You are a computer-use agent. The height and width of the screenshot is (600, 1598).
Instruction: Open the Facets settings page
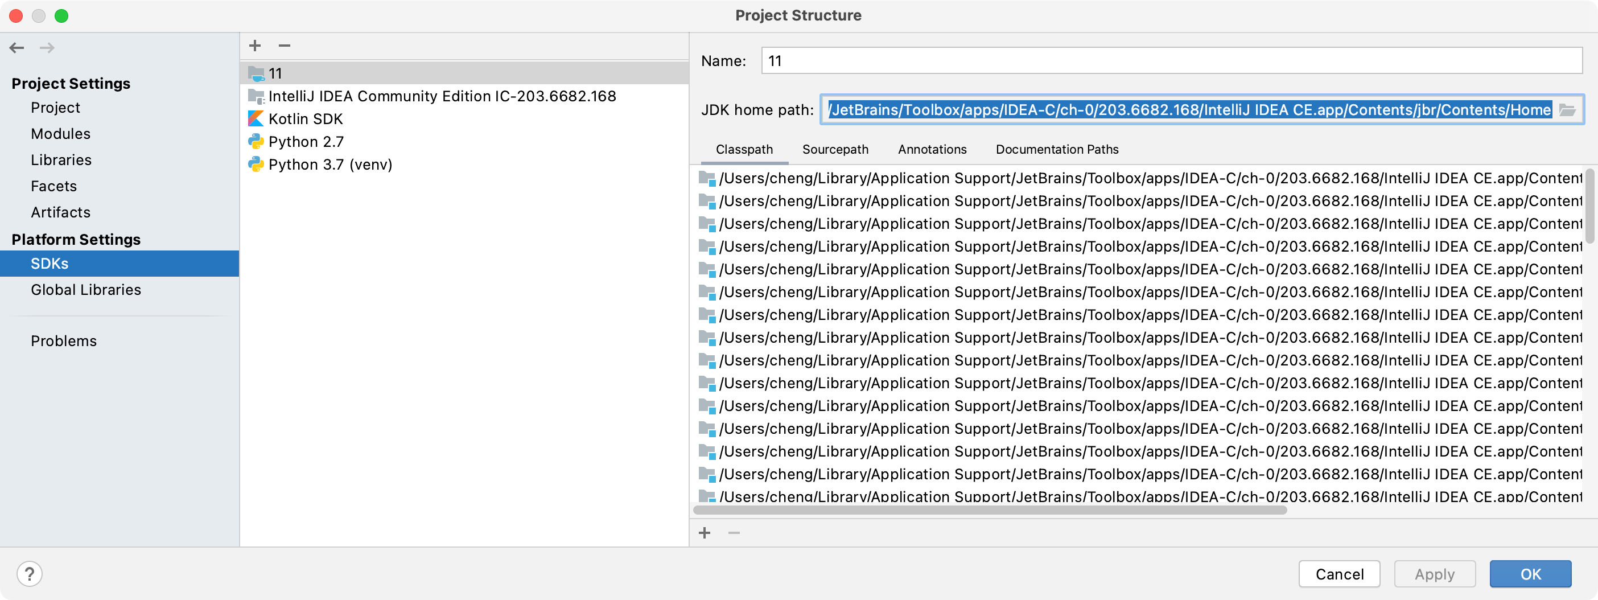pos(54,186)
